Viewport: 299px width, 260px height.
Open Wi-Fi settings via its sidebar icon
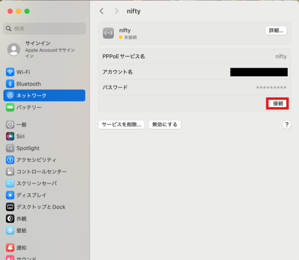[x=10, y=72]
